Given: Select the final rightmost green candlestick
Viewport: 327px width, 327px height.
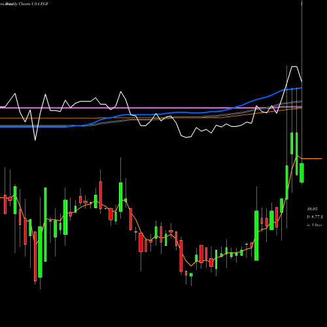Looking at the screenshot, I should tap(301, 173).
